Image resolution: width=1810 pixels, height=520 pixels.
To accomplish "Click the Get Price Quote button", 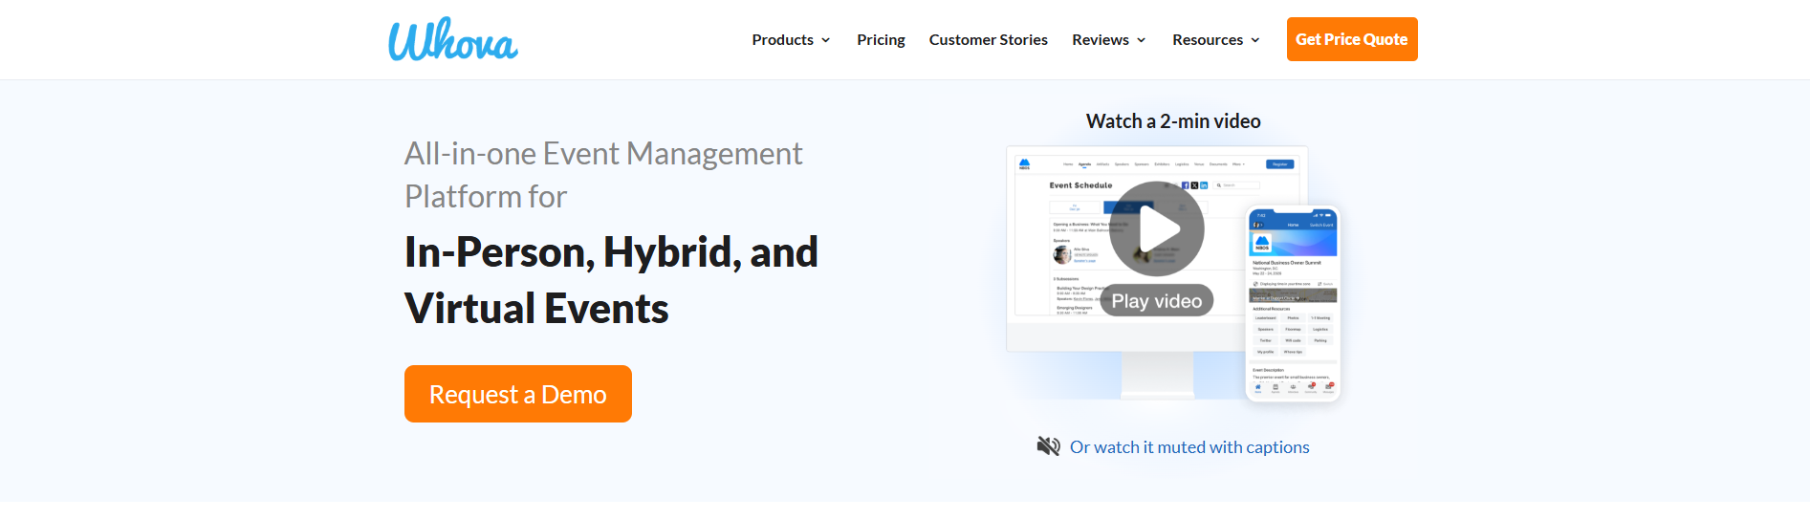I will [x=1352, y=39].
